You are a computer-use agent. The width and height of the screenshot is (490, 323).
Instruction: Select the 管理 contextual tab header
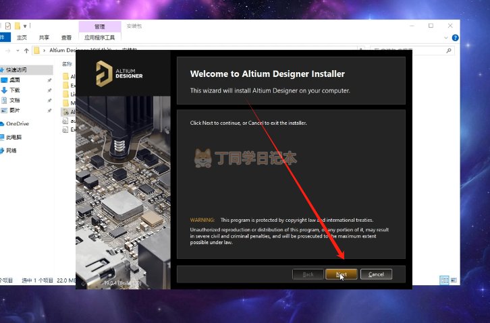(x=100, y=26)
